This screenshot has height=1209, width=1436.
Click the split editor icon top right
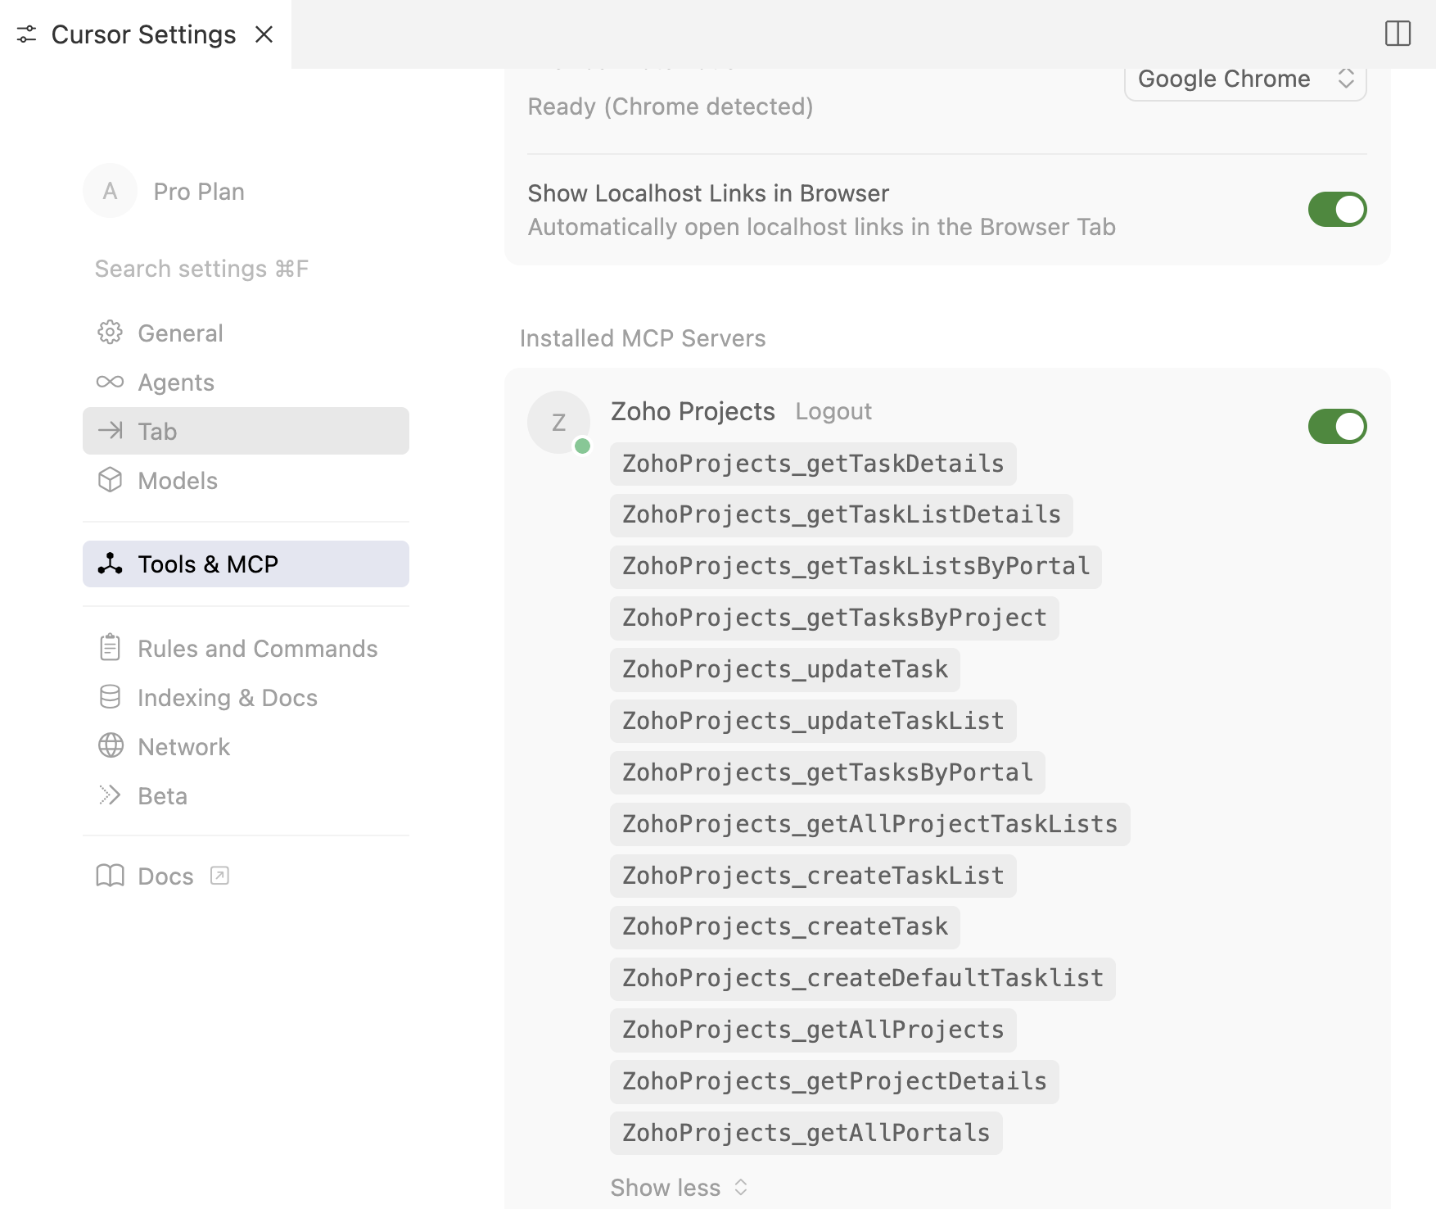(1398, 34)
